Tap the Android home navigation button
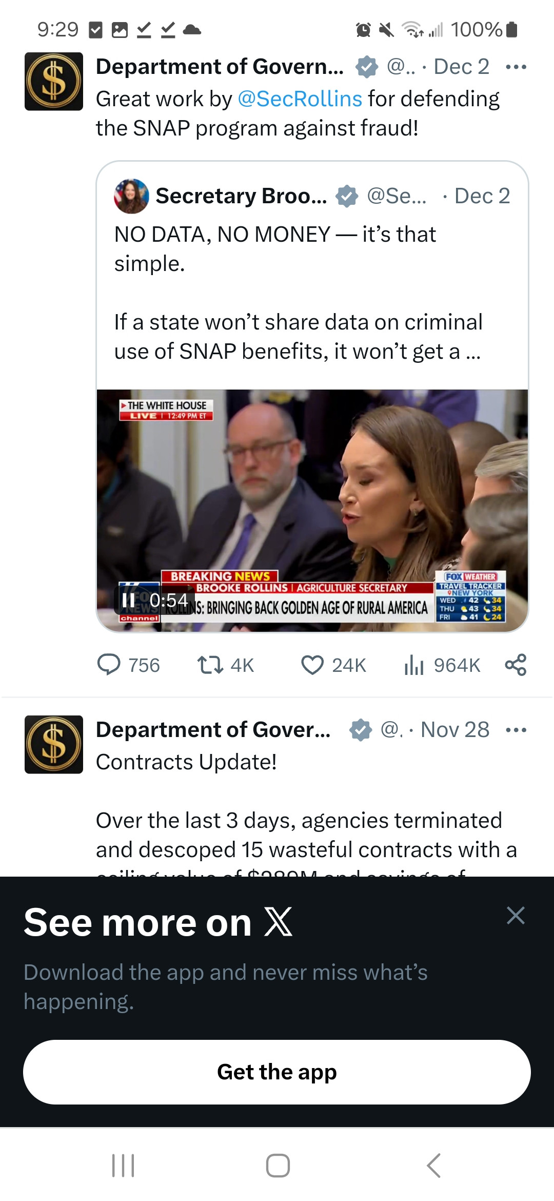The image size is (554, 1201). pyautogui.click(x=278, y=1166)
